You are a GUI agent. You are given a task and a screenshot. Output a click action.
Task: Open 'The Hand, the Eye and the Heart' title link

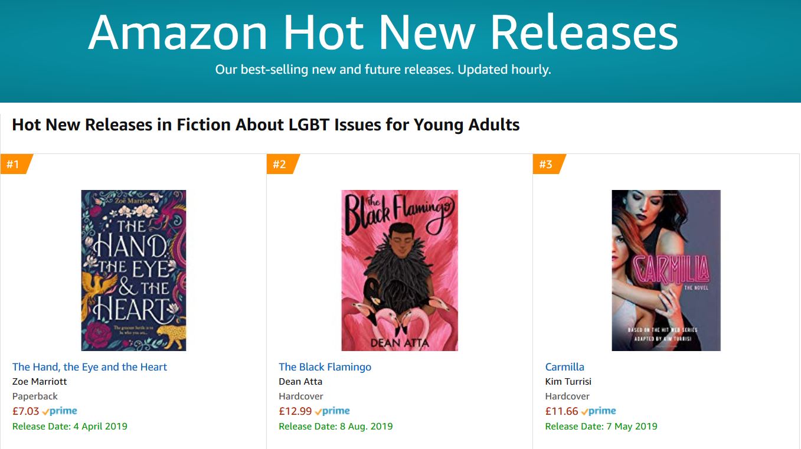(90, 367)
